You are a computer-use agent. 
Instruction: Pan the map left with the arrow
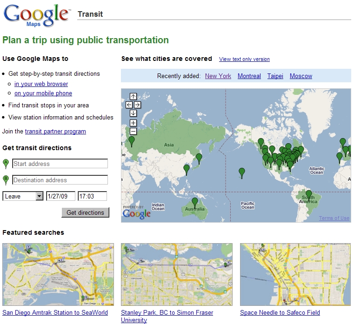[129, 105]
